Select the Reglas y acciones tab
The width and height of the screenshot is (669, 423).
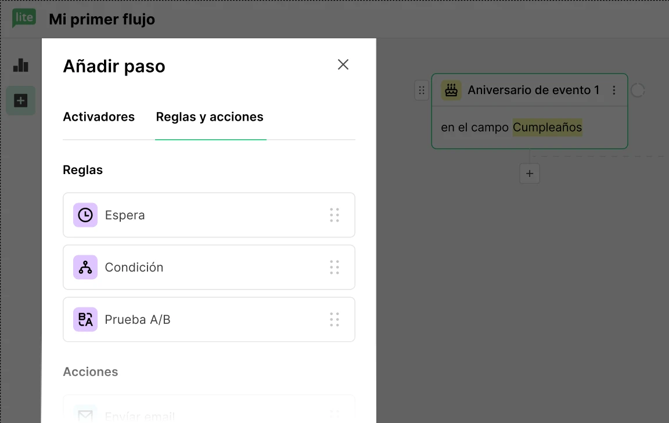210,117
